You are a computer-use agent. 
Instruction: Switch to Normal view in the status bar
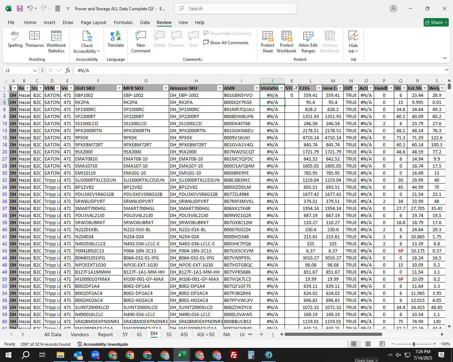(354, 344)
